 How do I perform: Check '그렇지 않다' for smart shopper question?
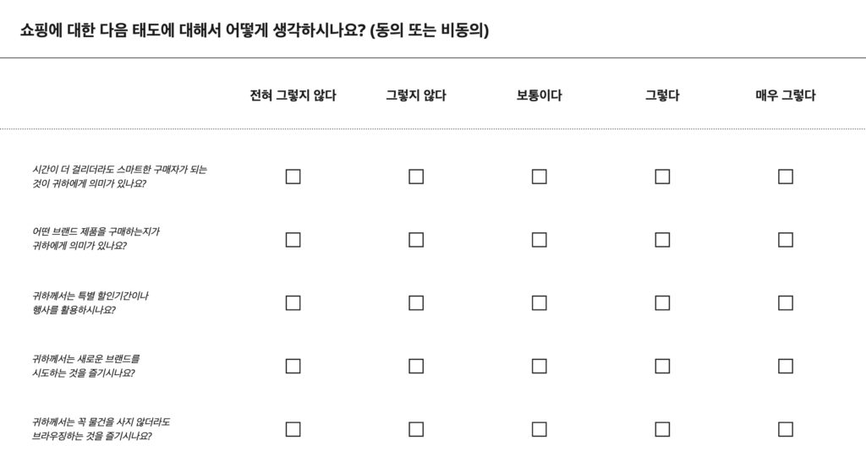[x=416, y=177]
